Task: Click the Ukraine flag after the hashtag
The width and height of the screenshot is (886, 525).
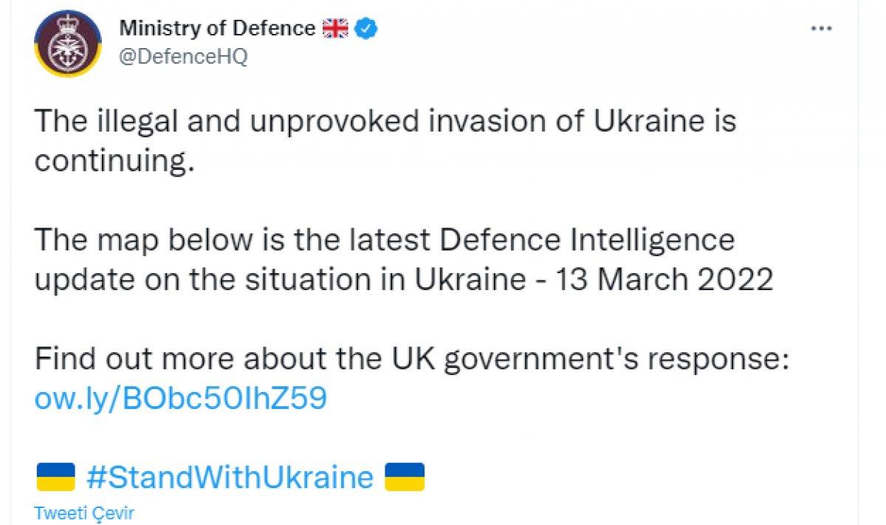Action: coord(405,477)
